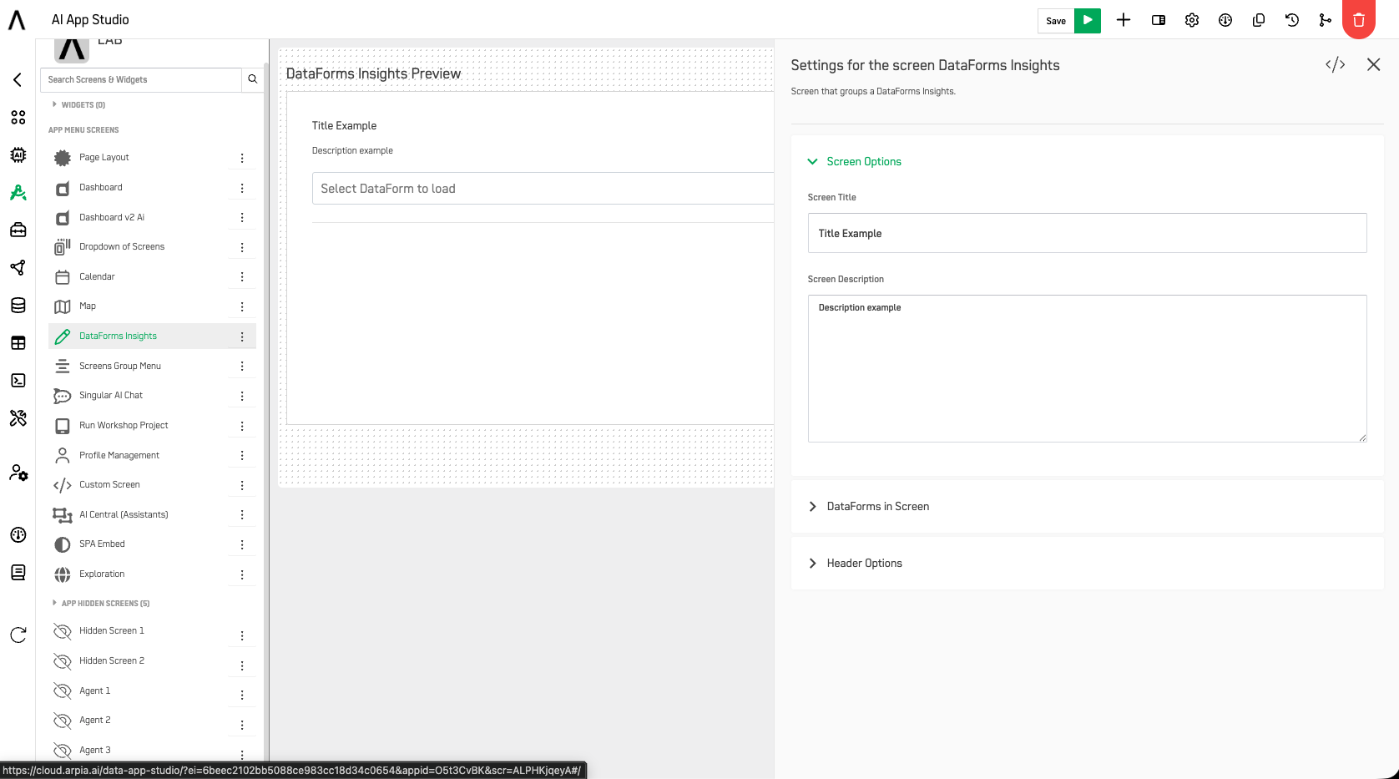The image size is (1399, 779).
Task: Click the search magnifier button
Action: tap(252, 79)
